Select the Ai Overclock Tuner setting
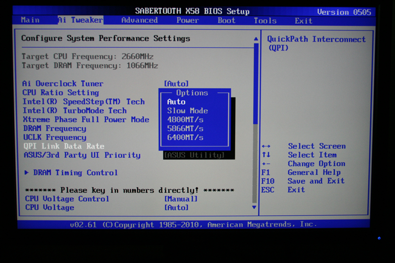Screen dimensions: 395x263 tap(63, 83)
